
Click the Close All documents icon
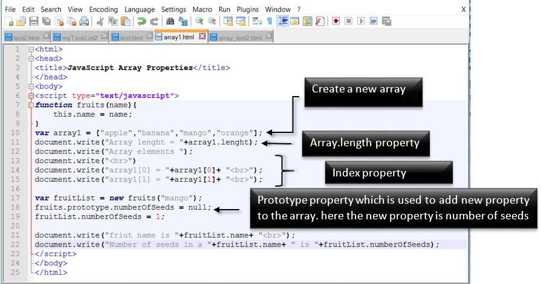(72, 21)
